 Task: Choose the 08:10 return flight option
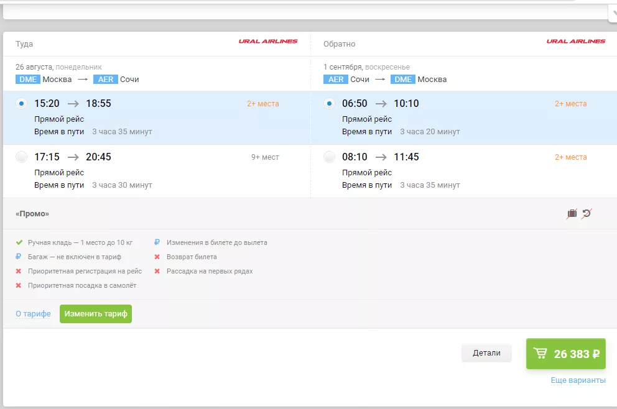coord(329,157)
